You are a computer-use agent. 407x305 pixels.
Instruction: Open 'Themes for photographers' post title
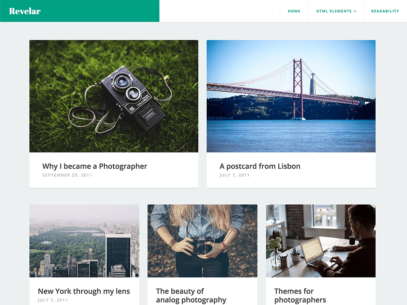click(300, 295)
